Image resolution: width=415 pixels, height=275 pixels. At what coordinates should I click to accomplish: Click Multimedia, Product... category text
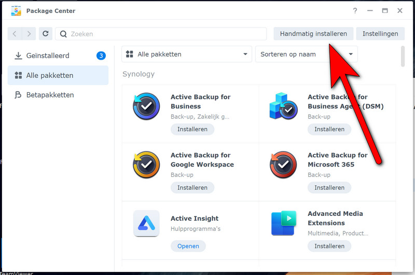(x=338, y=233)
